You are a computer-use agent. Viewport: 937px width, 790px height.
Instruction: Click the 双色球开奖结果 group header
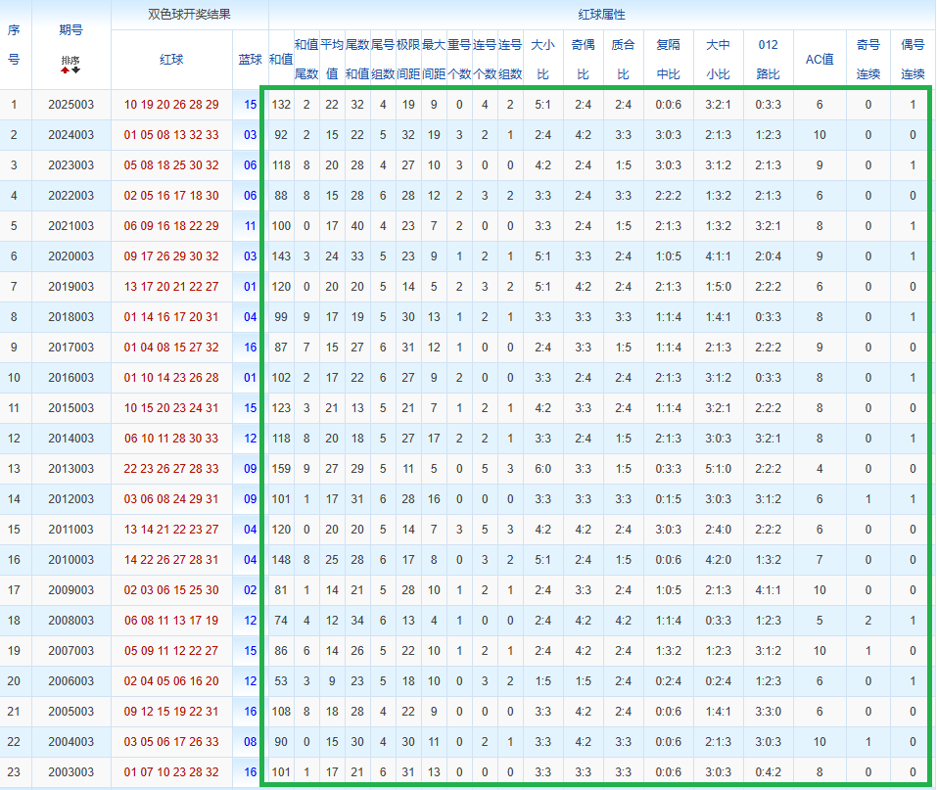pyautogui.click(x=188, y=15)
